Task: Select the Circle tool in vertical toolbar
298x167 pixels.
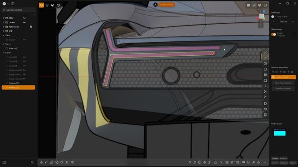Action: 265,64
